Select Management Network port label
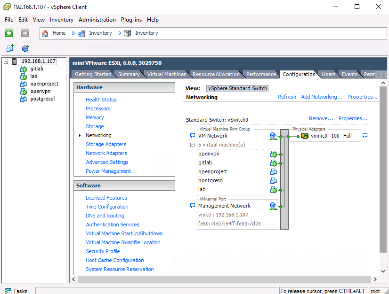The width and height of the screenshot is (389, 294). (224, 206)
